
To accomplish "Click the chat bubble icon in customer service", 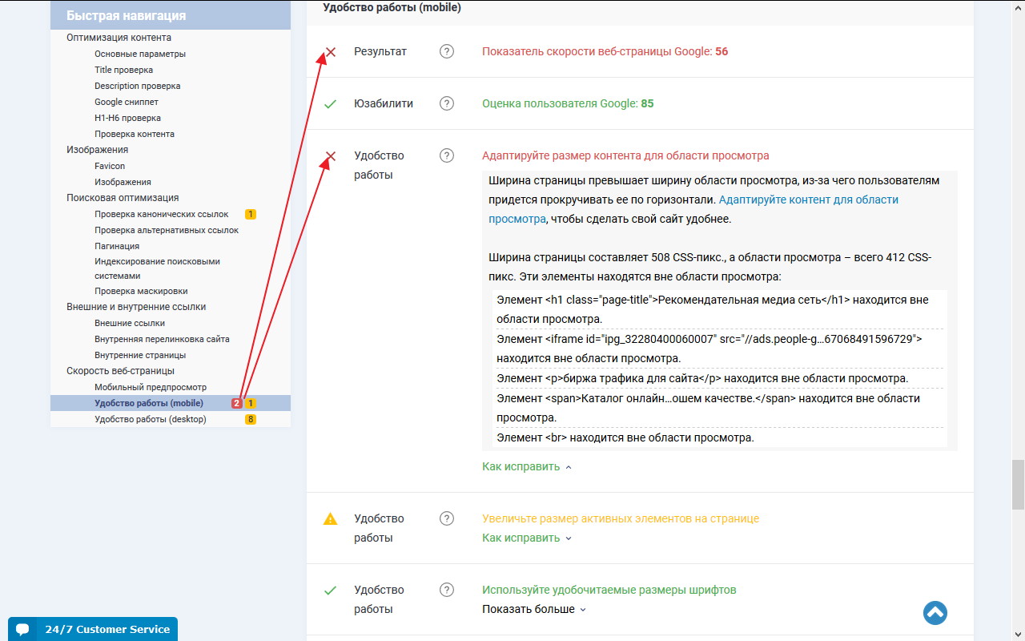I will pyautogui.click(x=22, y=629).
